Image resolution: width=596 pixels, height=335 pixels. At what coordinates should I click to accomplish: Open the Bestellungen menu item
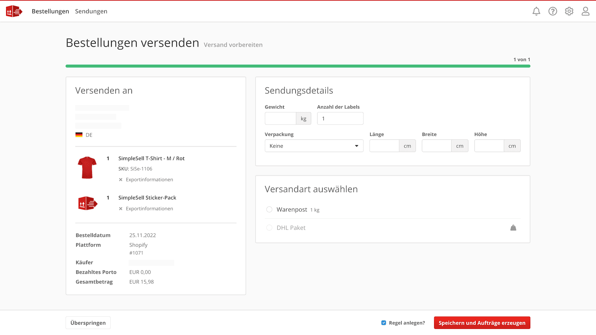point(50,11)
